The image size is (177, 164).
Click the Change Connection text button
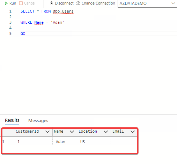pyautogui.click(x=98, y=3)
